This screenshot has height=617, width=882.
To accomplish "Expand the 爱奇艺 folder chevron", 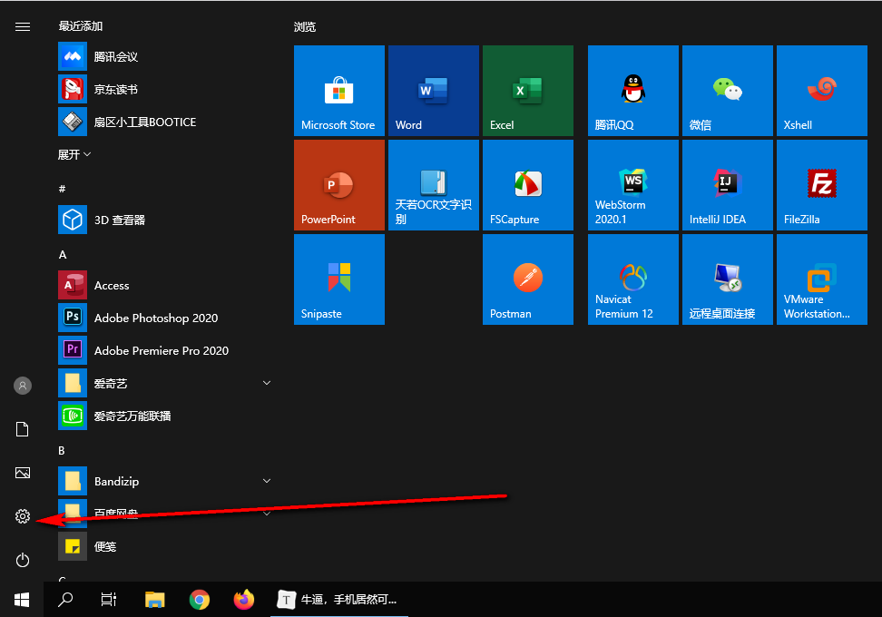I will pos(267,384).
